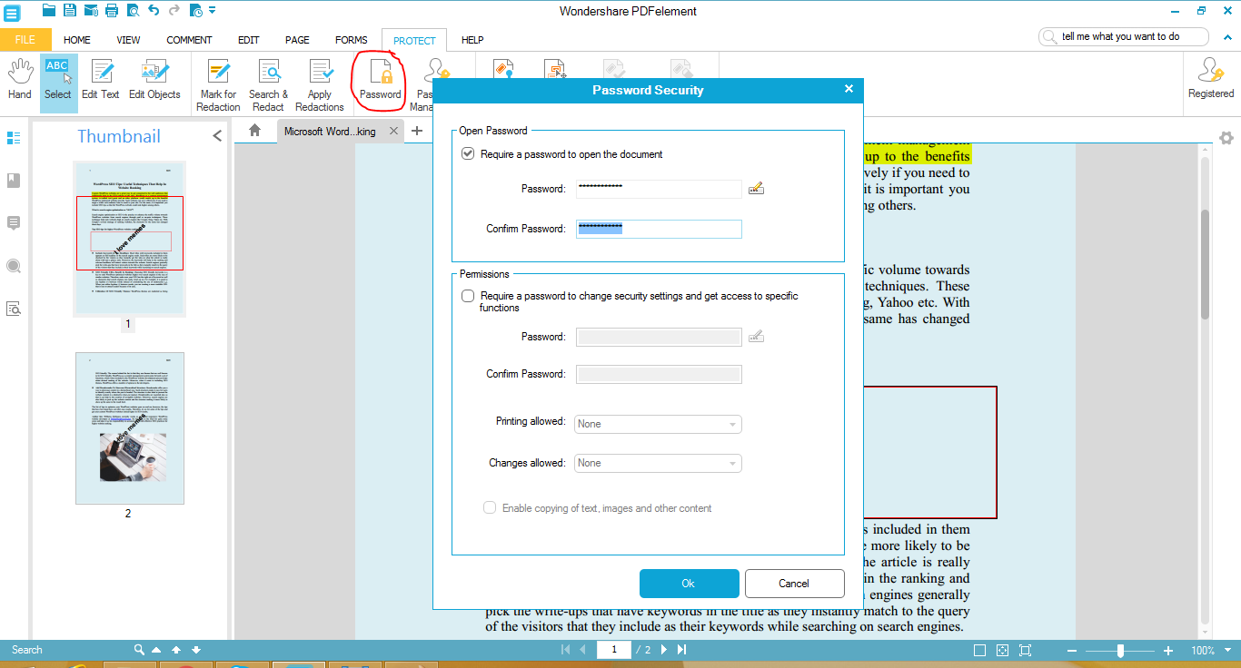Select the page 2 thumbnail
Screen dimensions: 1241x668
129,427
